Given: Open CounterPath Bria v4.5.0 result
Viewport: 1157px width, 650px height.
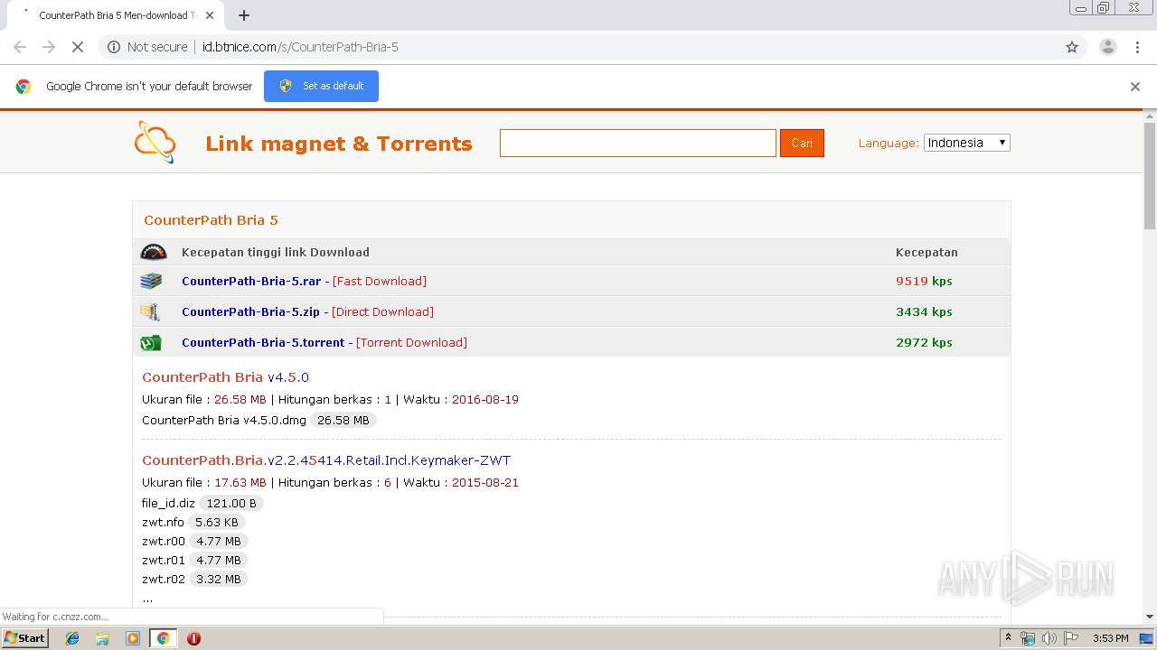Looking at the screenshot, I should pos(225,377).
